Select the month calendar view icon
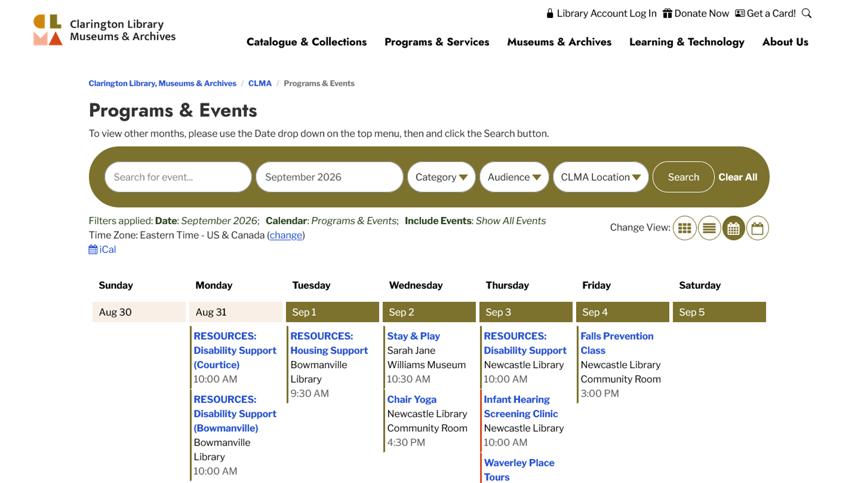 pos(733,228)
